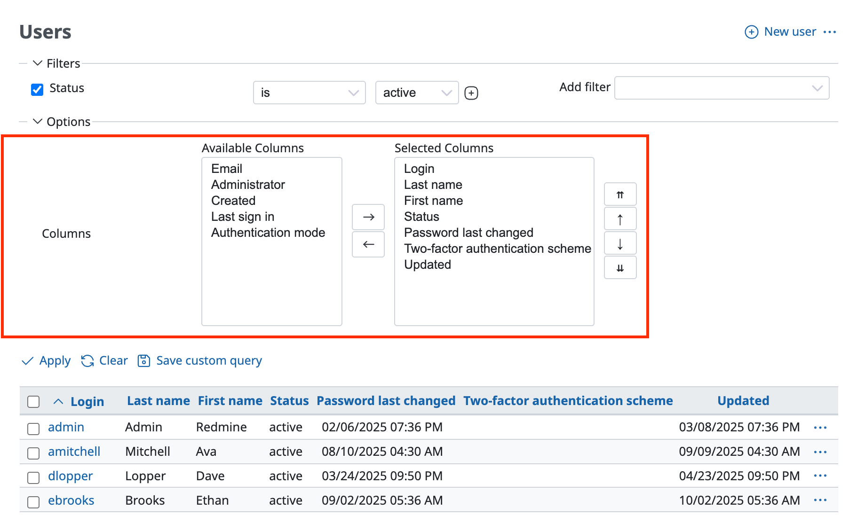
Task: Open actions menu for admin row
Action: point(820,428)
